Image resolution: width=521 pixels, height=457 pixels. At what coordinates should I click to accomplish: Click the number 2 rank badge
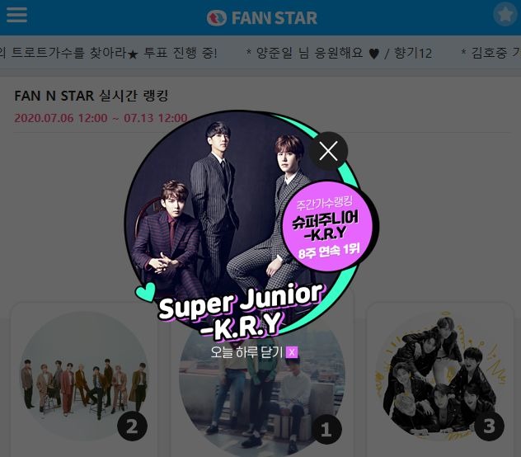click(x=132, y=426)
